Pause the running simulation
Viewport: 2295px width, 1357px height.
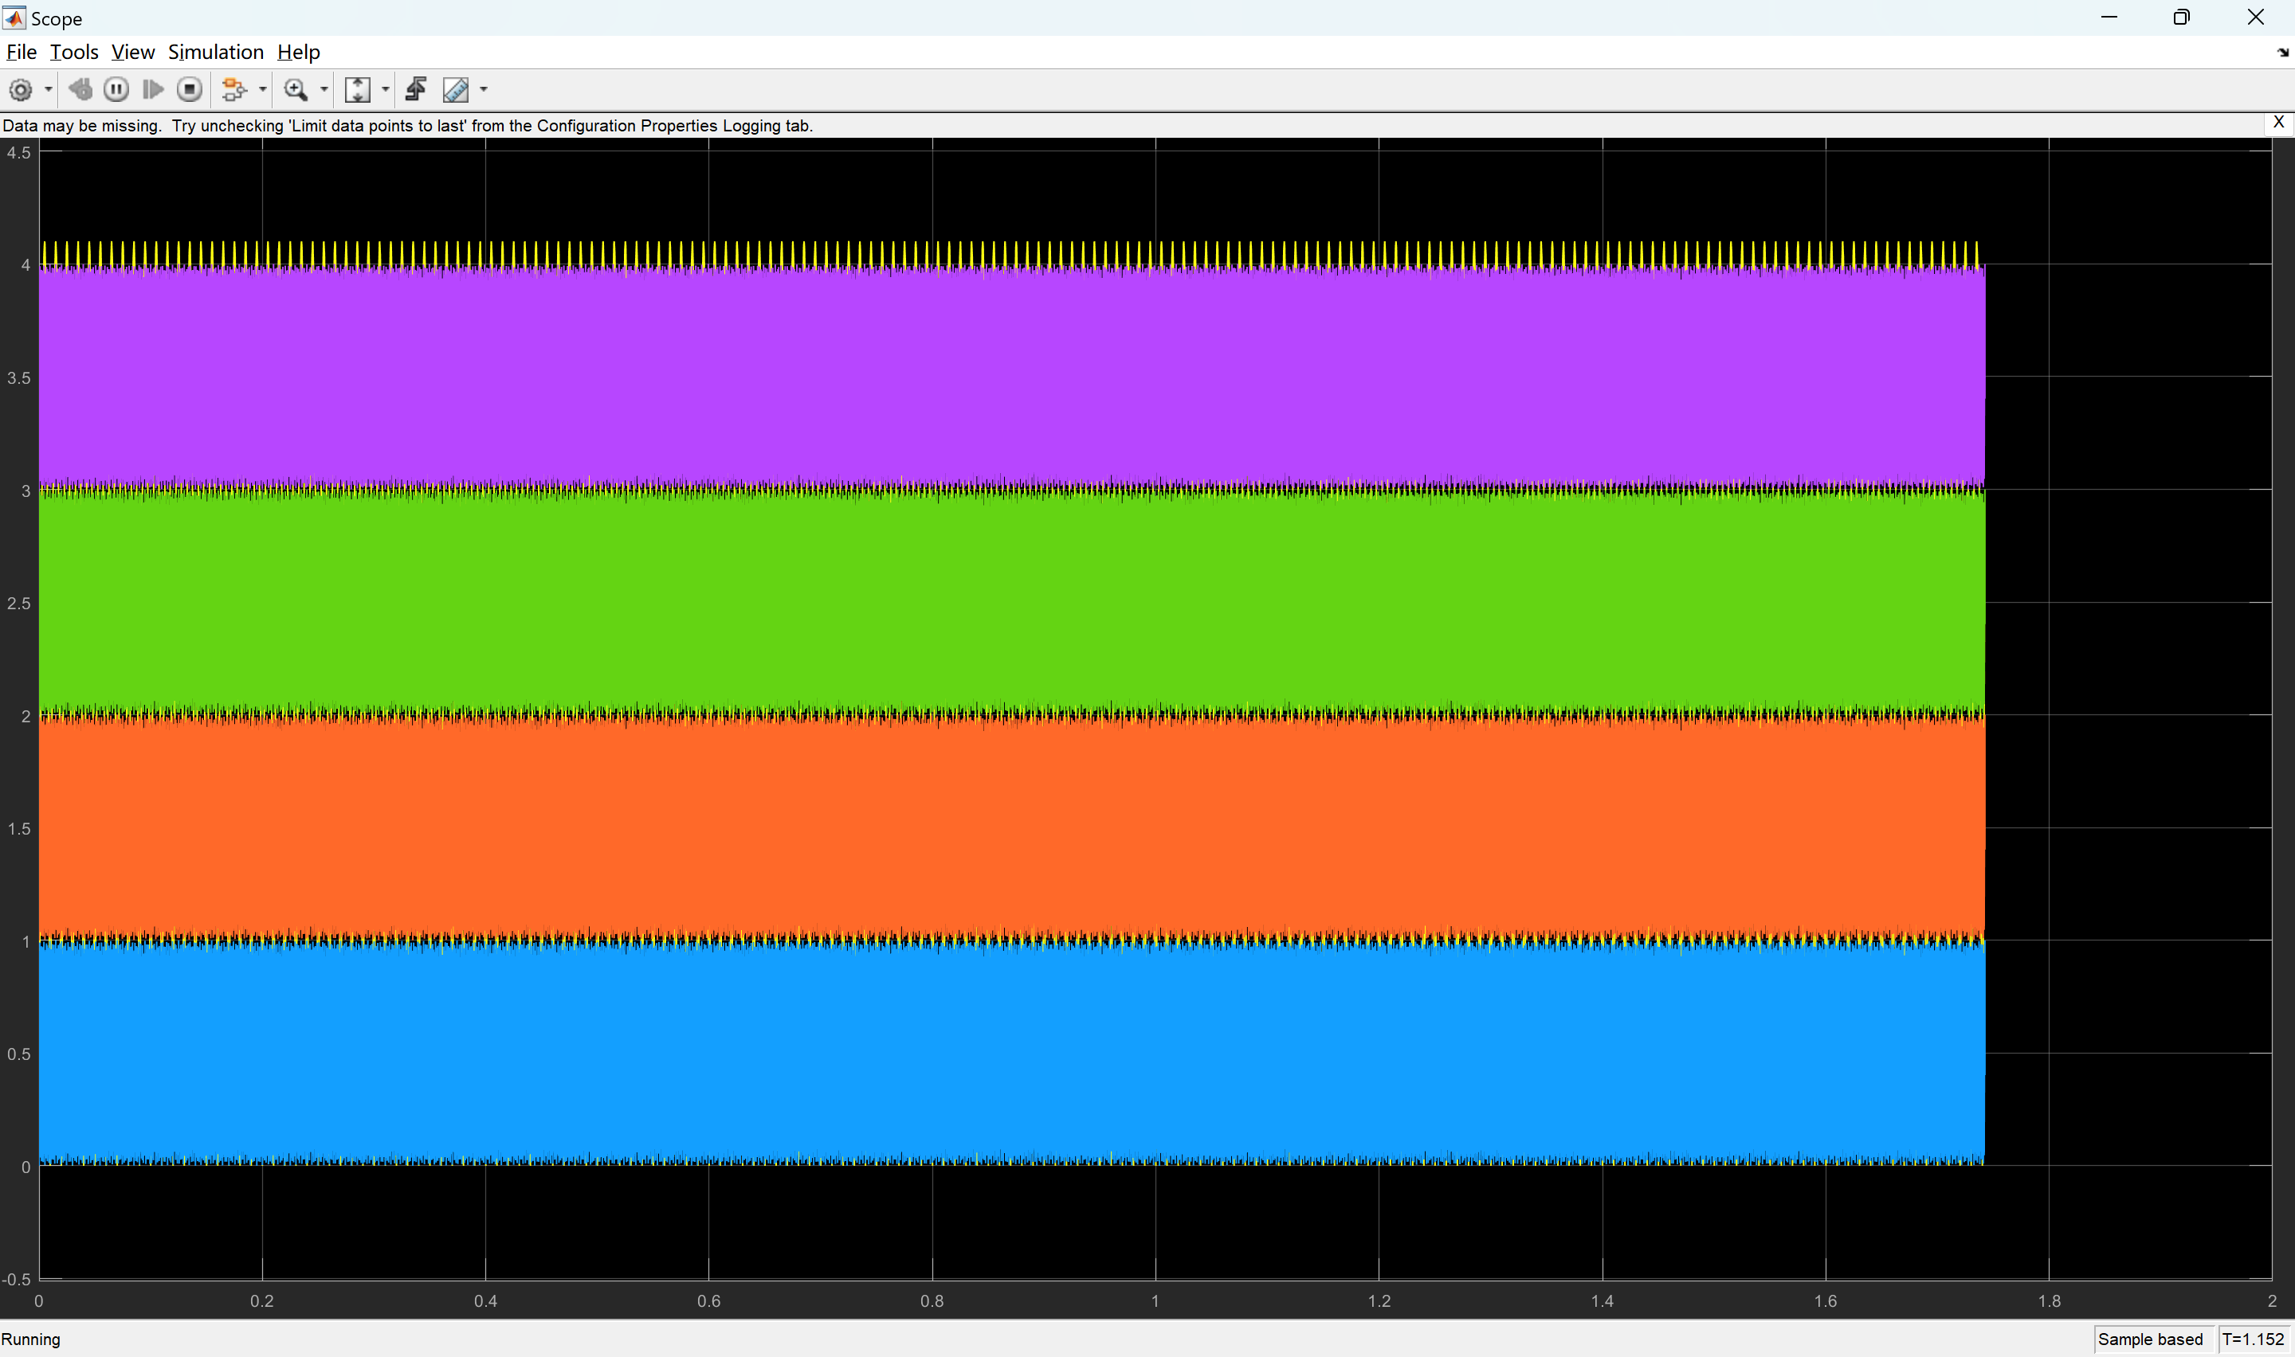click(x=116, y=90)
